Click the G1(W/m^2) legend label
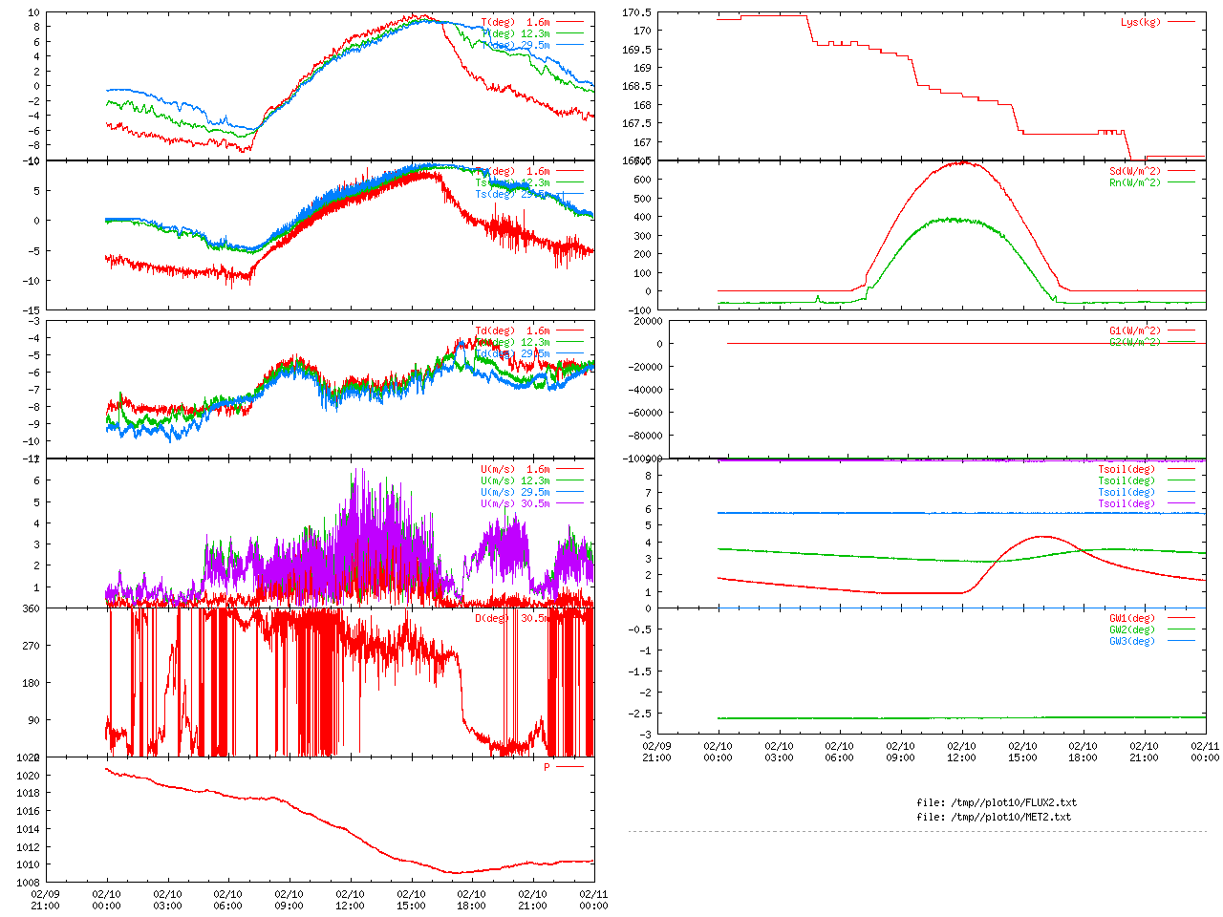The image size is (1223, 917). coord(1134,331)
